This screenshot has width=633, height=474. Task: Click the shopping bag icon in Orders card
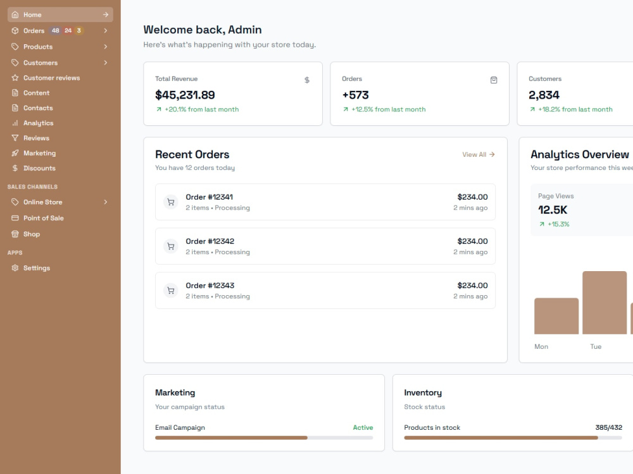[494, 80]
